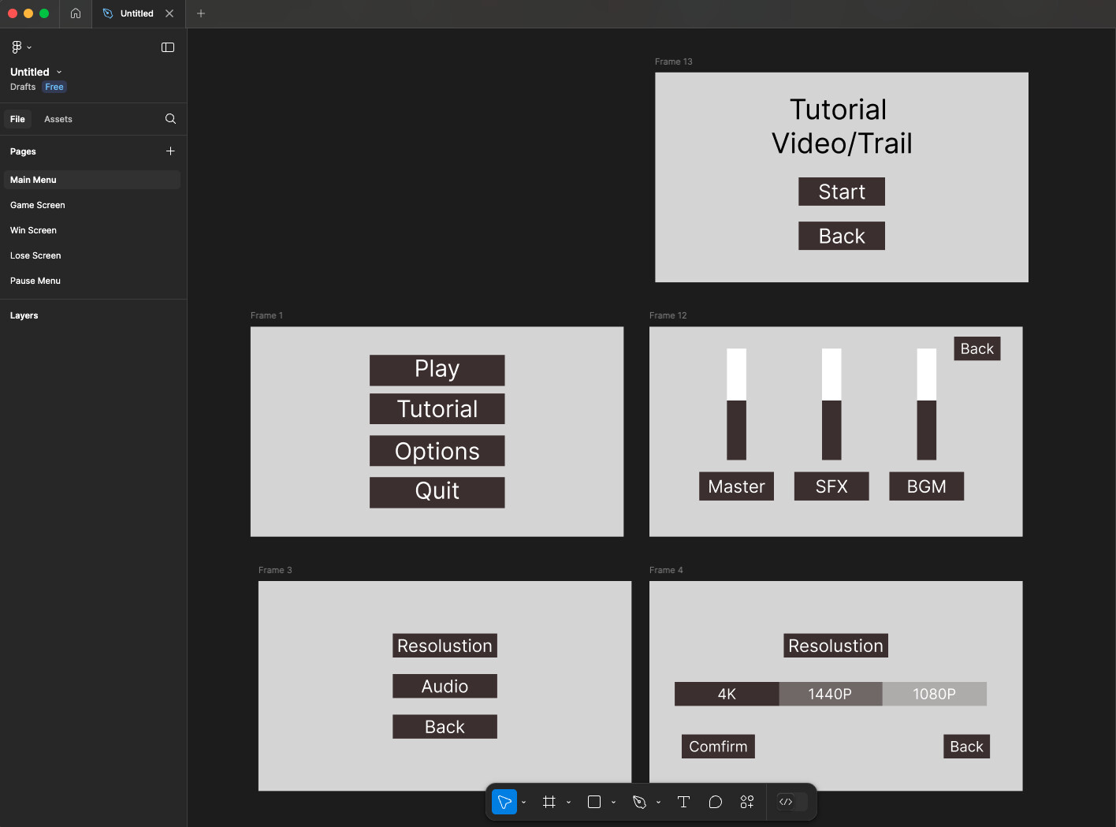Click the BGM volume slider bar
This screenshot has width=1116, height=827.
point(927,404)
